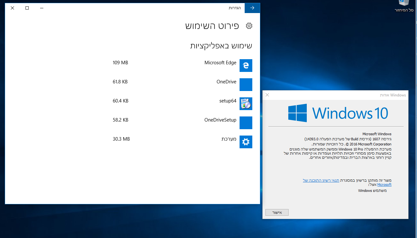Click the 30.3 MB usage value
Screen dimensions: 417x238
121,139
